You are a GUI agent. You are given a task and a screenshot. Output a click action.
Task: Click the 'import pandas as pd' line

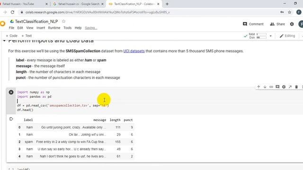(34, 96)
